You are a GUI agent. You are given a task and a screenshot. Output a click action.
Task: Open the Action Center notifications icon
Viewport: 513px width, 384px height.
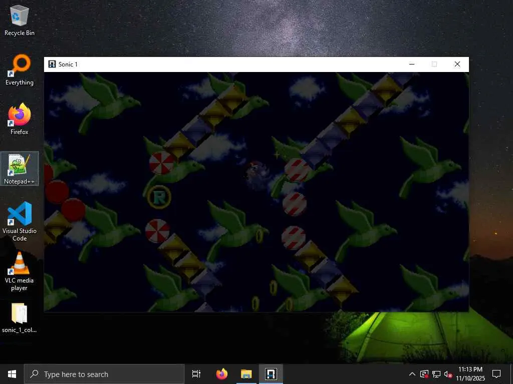[496, 374]
